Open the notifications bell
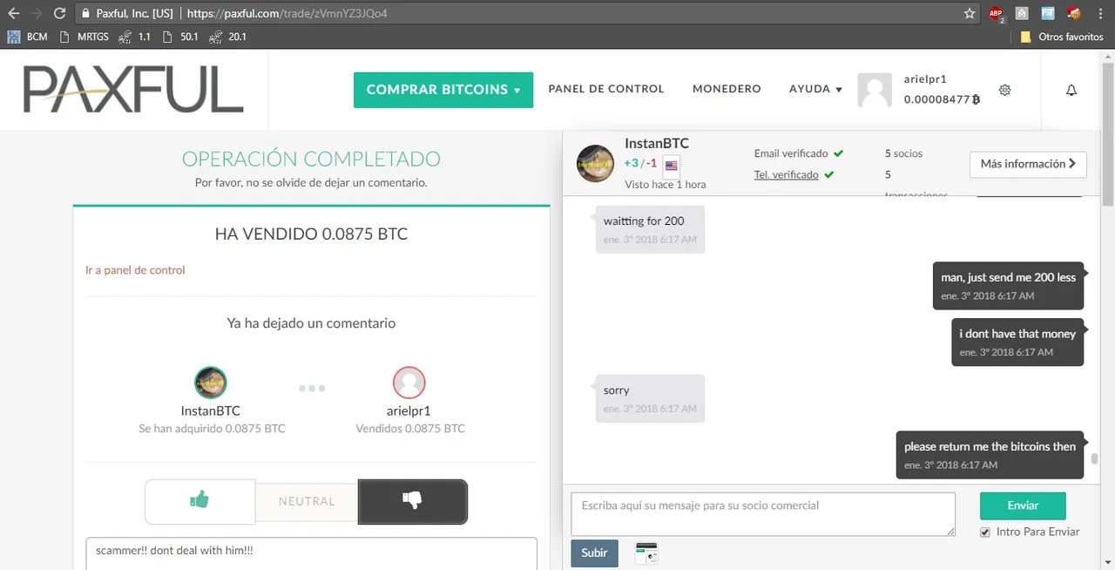Screen dimensions: 1115x570 [1071, 90]
